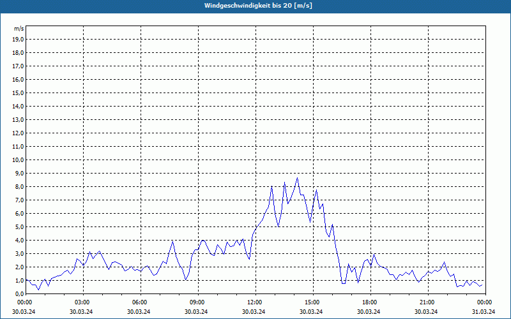Click the 16,0 y-axis label
Image resolution: width=511 pixels, height=319 pixels.
[x=18, y=79]
